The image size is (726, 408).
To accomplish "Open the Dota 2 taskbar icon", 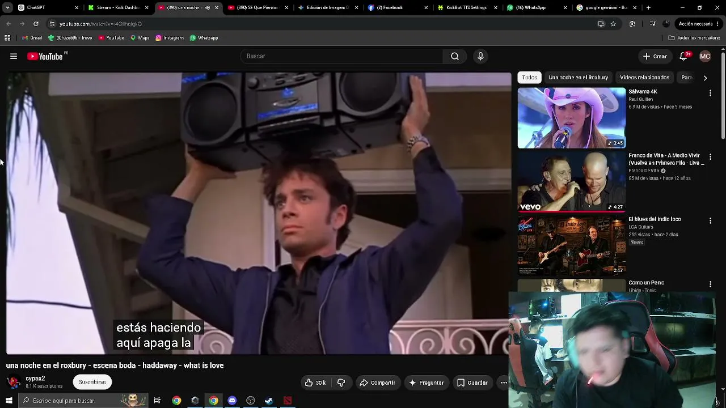I will [x=288, y=401].
